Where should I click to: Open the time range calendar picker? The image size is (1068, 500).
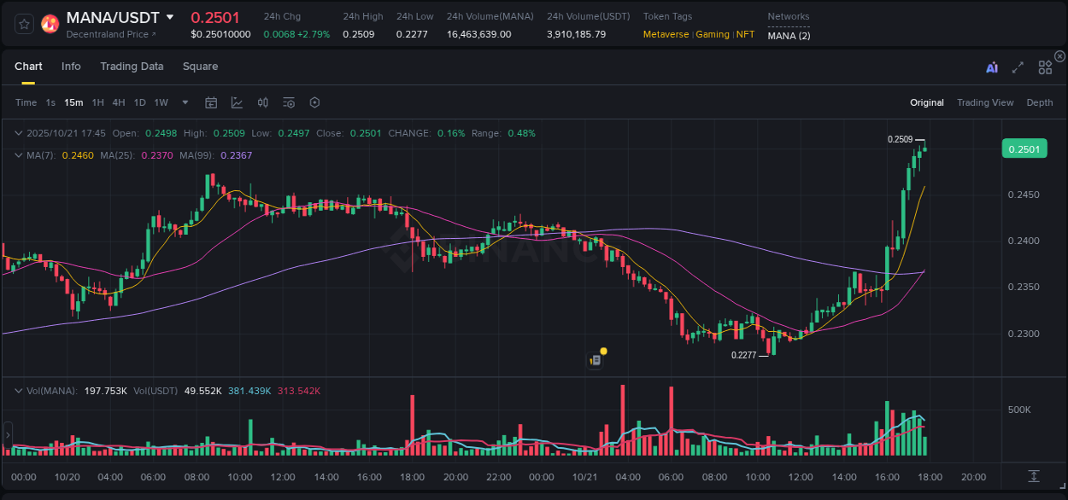[211, 102]
